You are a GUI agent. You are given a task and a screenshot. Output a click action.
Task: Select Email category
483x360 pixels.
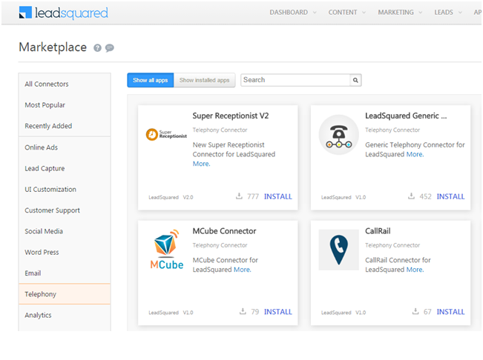click(x=65, y=273)
